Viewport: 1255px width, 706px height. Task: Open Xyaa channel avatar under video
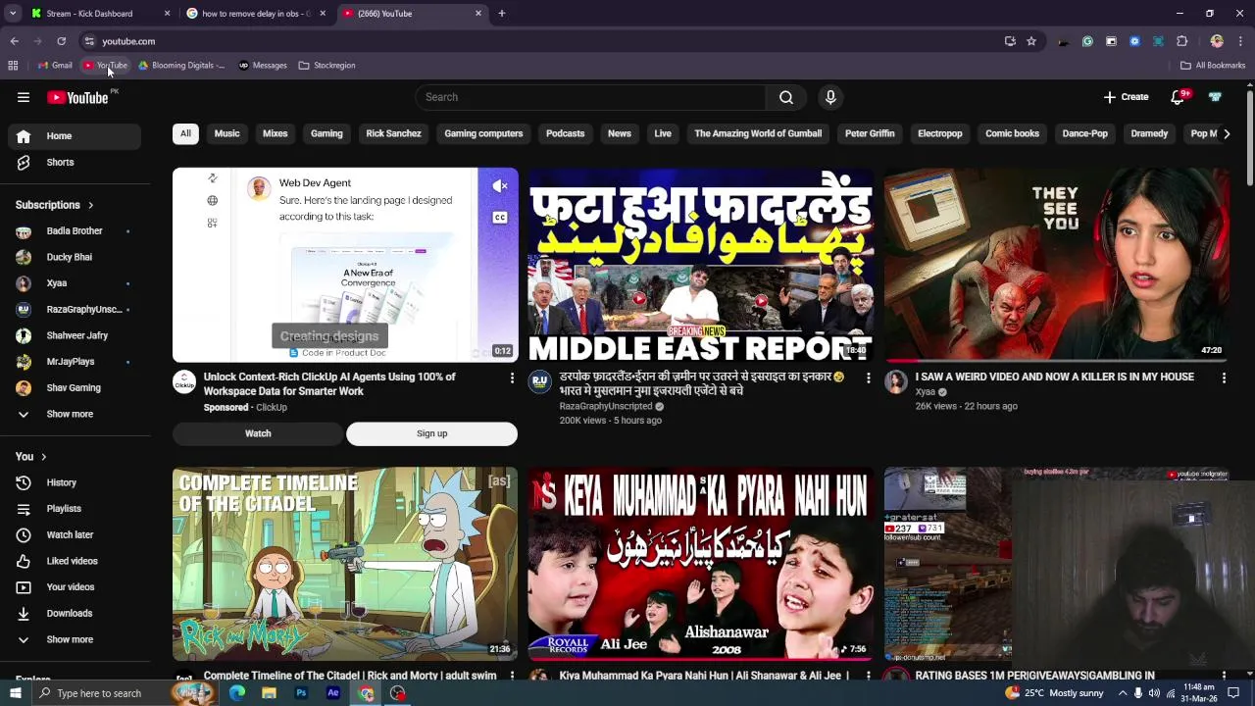point(896,381)
